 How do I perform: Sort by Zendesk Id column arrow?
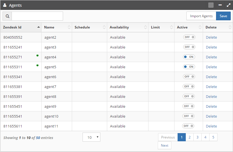click(38, 27)
